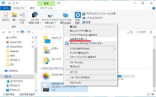Open システムのプロパティ in ribbon
This screenshot has height=97, width=156.
tap(93, 18)
